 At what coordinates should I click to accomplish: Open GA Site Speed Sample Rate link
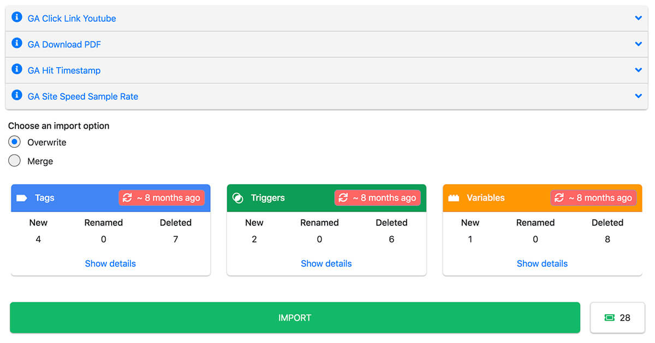pos(83,97)
